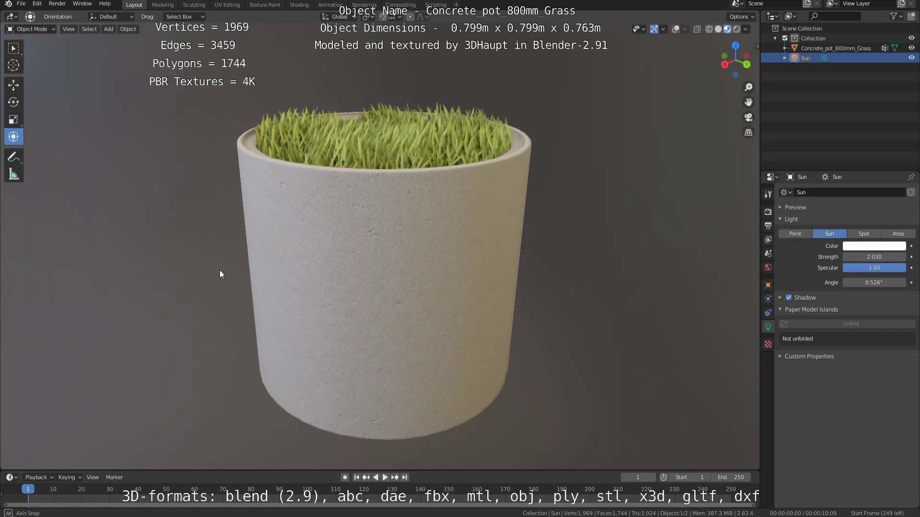Set light type to Area
Viewport: 920px width, 517px height.
point(898,234)
